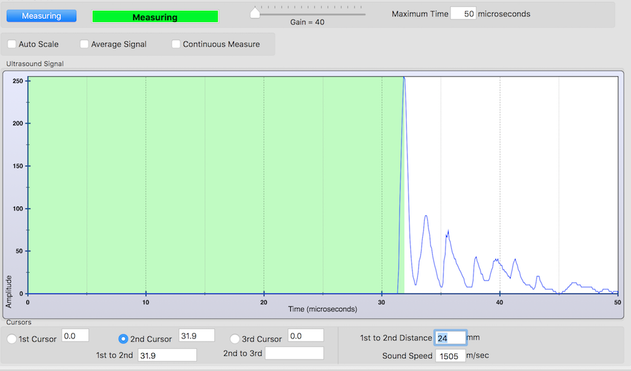Click the 1st to 2nd time field
631x371 pixels.
click(167, 355)
